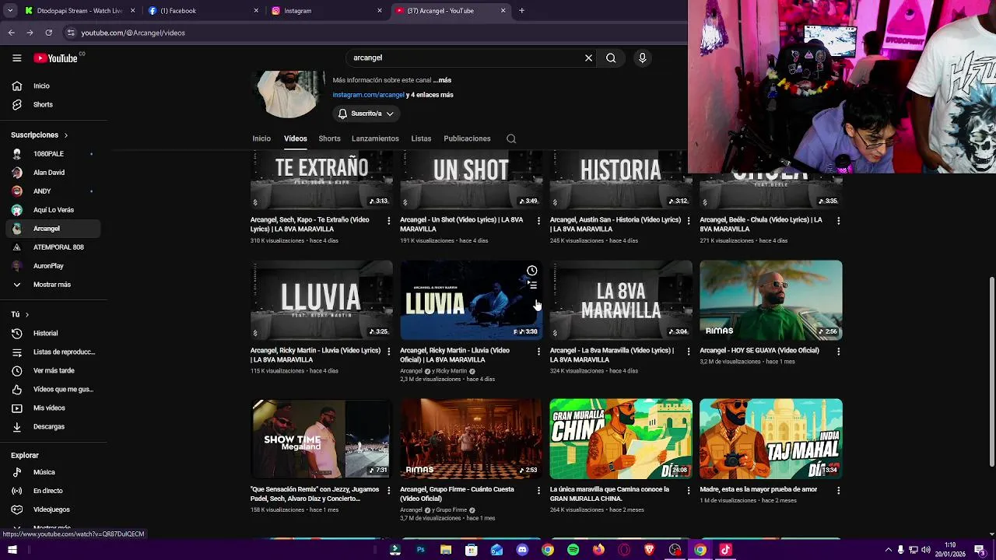The image size is (996, 560).
Task: Click Grupo Firme channel name under video
Action: [451, 510]
